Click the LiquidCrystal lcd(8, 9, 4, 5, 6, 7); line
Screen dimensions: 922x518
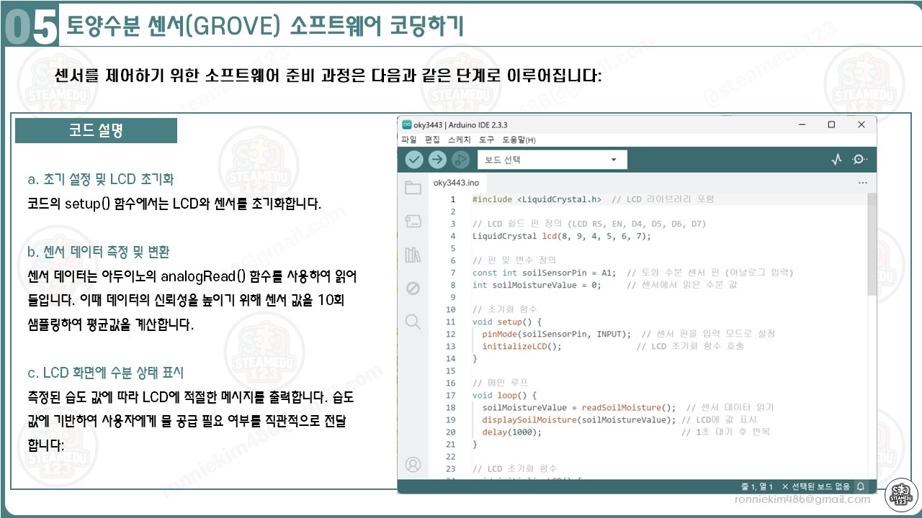[x=562, y=236]
